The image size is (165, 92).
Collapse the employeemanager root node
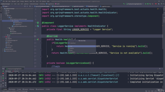click(3, 8)
